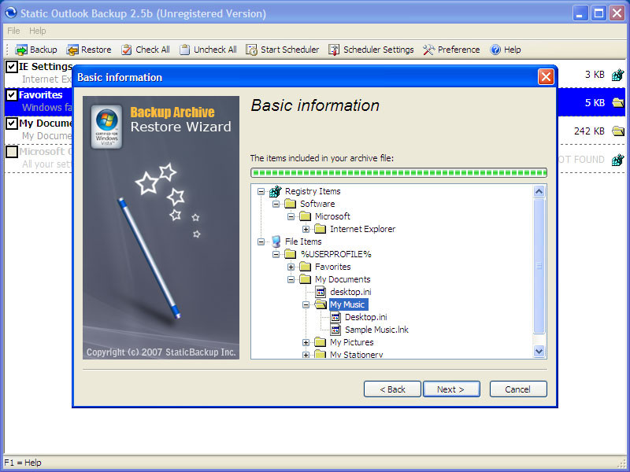This screenshot has width=630, height=472.
Task: Click the lowercase desktop.ini file icon
Action: click(x=321, y=292)
